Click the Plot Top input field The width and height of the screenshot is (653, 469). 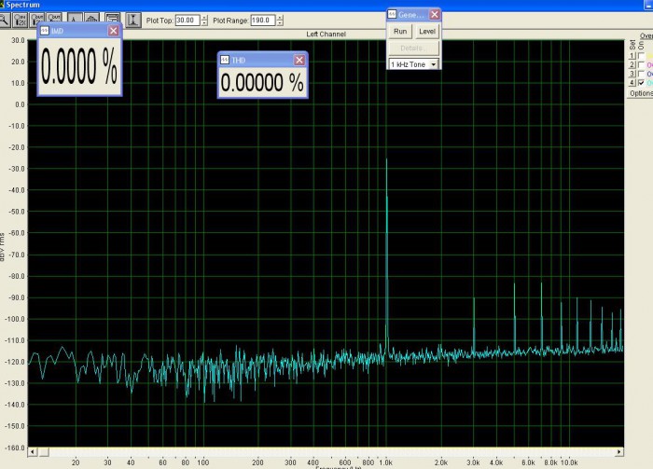pos(188,20)
